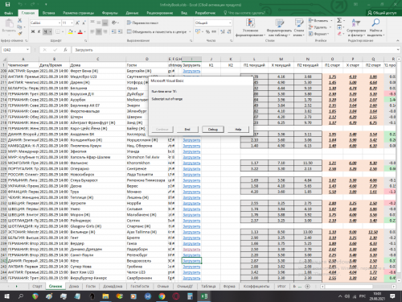402x302 pixels.
Task: Click the End button in the error dialog
Action: point(187,130)
